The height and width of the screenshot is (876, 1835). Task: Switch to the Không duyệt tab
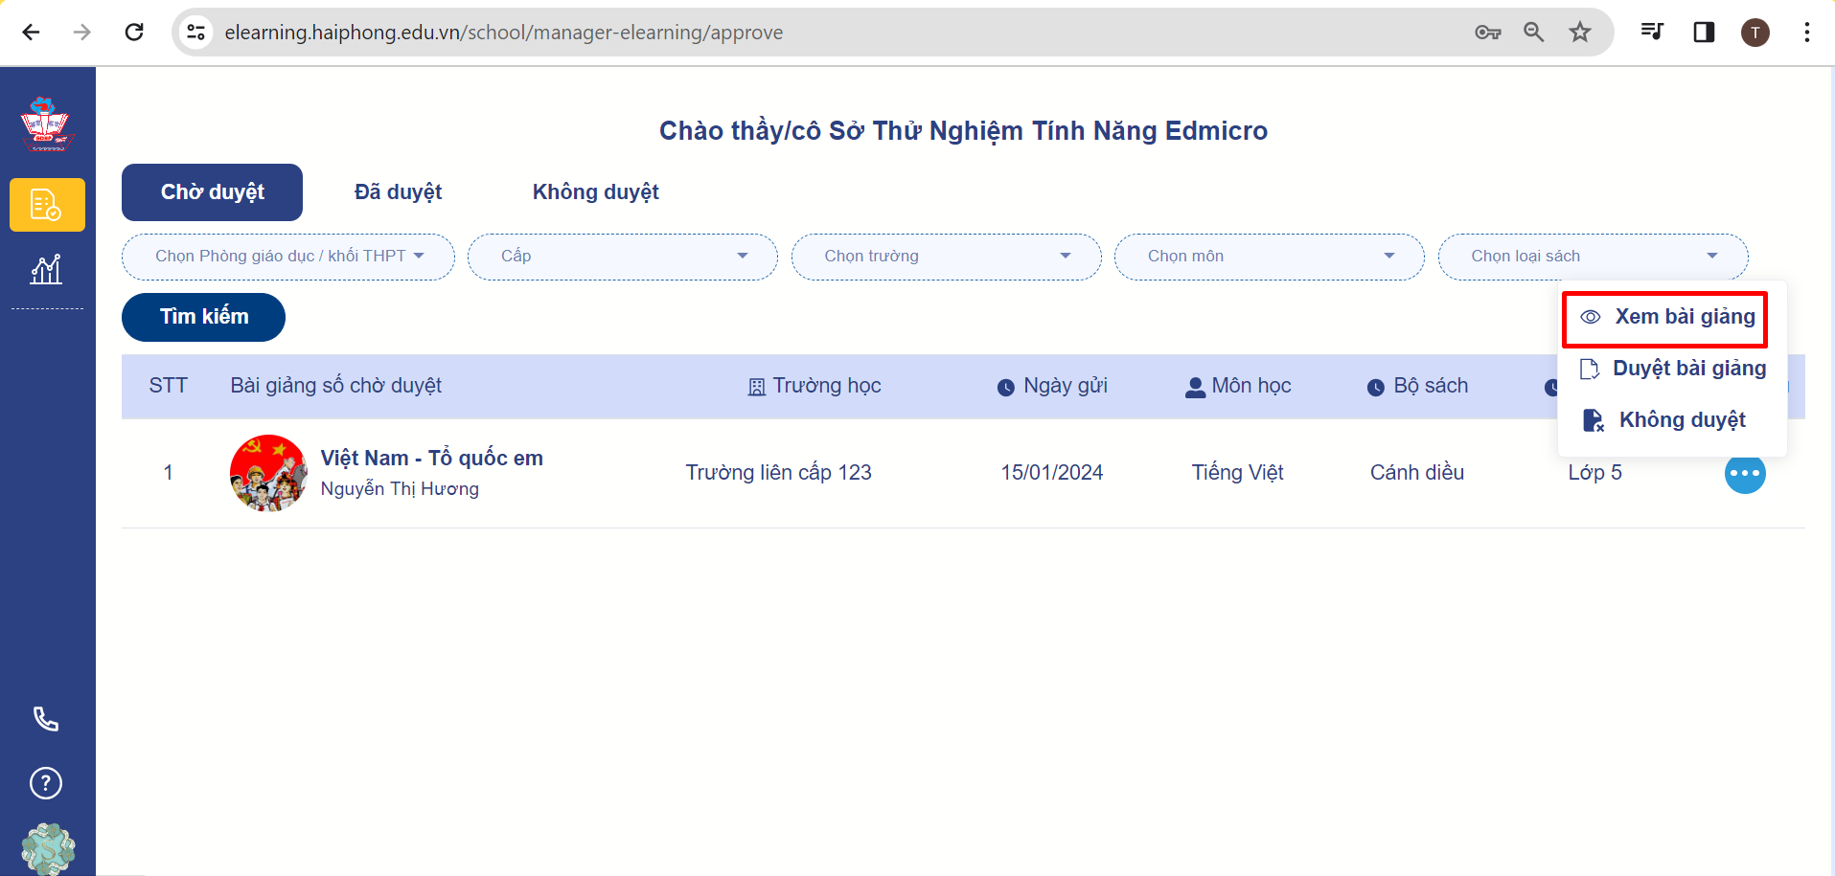click(x=595, y=192)
